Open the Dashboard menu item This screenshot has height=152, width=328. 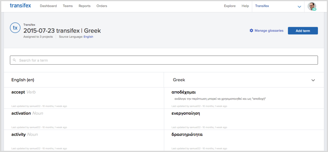tap(48, 6)
